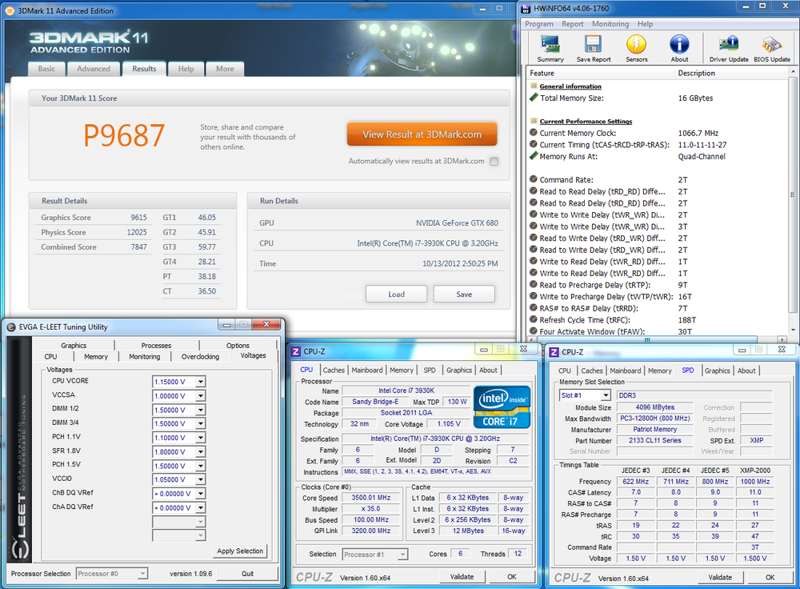Screen dimensions: 800x589
Task: Click the Quit button in EVGA E-LEET
Action: (x=247, y=574)
